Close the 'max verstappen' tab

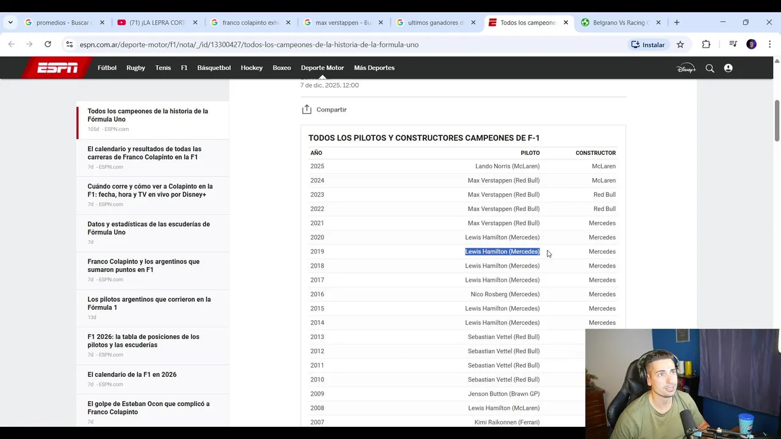point(381,23)
